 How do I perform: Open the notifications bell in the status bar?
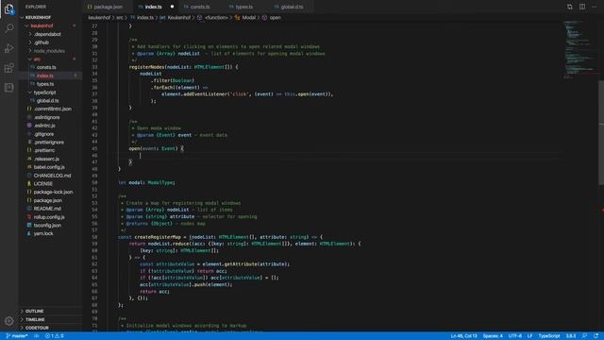[x=596, y=336]
